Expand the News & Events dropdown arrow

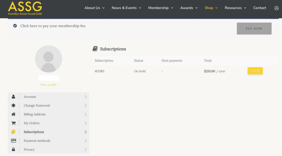[140, 8]
